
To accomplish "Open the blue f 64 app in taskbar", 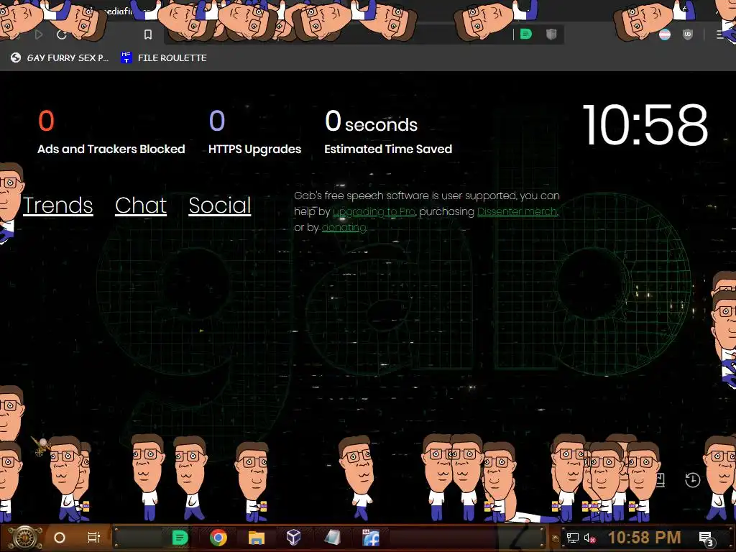I will point(371,538).
